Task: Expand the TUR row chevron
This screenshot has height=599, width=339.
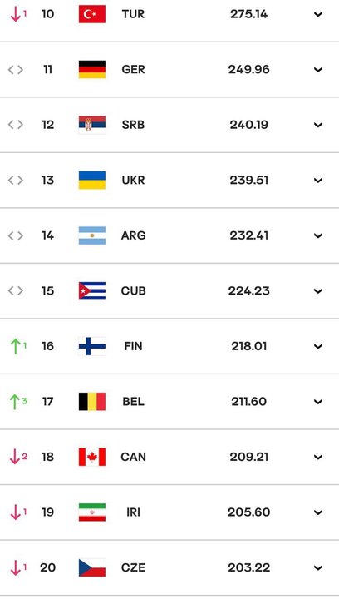Action: pyautogui.click(x=318, y=14)
